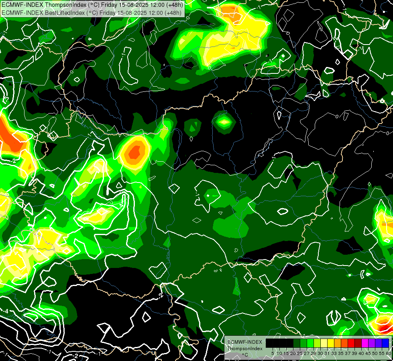Click the legend scale value 31
393x361 pixels.
pos(327,353)
